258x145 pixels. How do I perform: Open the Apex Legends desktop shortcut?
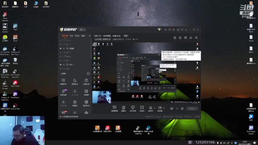(5, 17)
